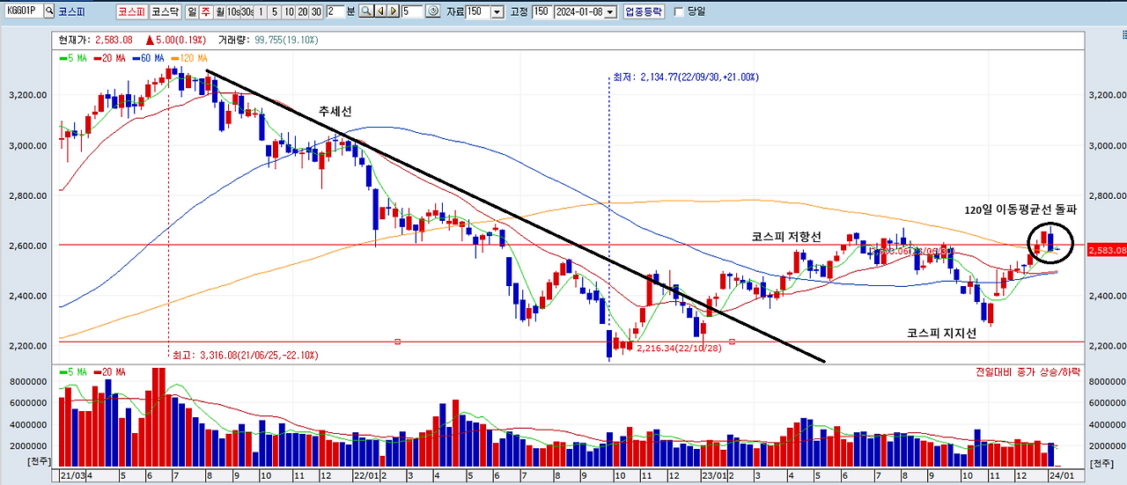Select the 20 minute interval button
The width and height of the screenshot is (1127, 485).
click(x=302, y=11)
